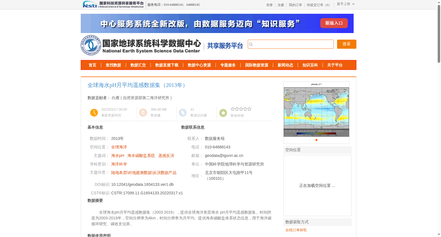The image size is (441, 237).
Task: Open the 首页 menu item
Action: click(92, 65)
